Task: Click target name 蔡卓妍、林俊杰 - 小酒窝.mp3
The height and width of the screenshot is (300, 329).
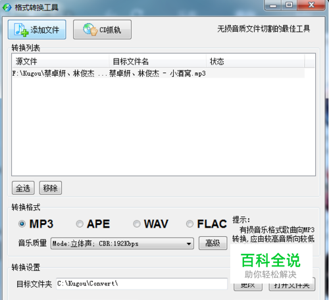Action: [x=157, y=74]
